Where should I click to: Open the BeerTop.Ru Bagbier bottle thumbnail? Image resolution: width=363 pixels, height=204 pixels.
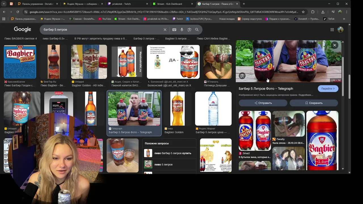pyautogui.click(x=54, y=62)
